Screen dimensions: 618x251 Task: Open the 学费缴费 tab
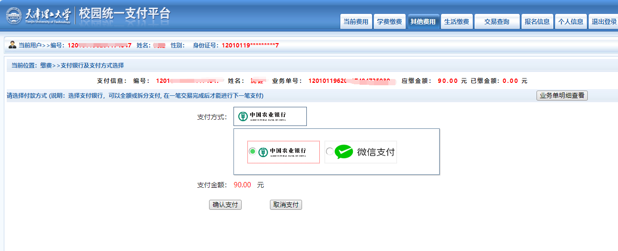[x=389, y=22]
